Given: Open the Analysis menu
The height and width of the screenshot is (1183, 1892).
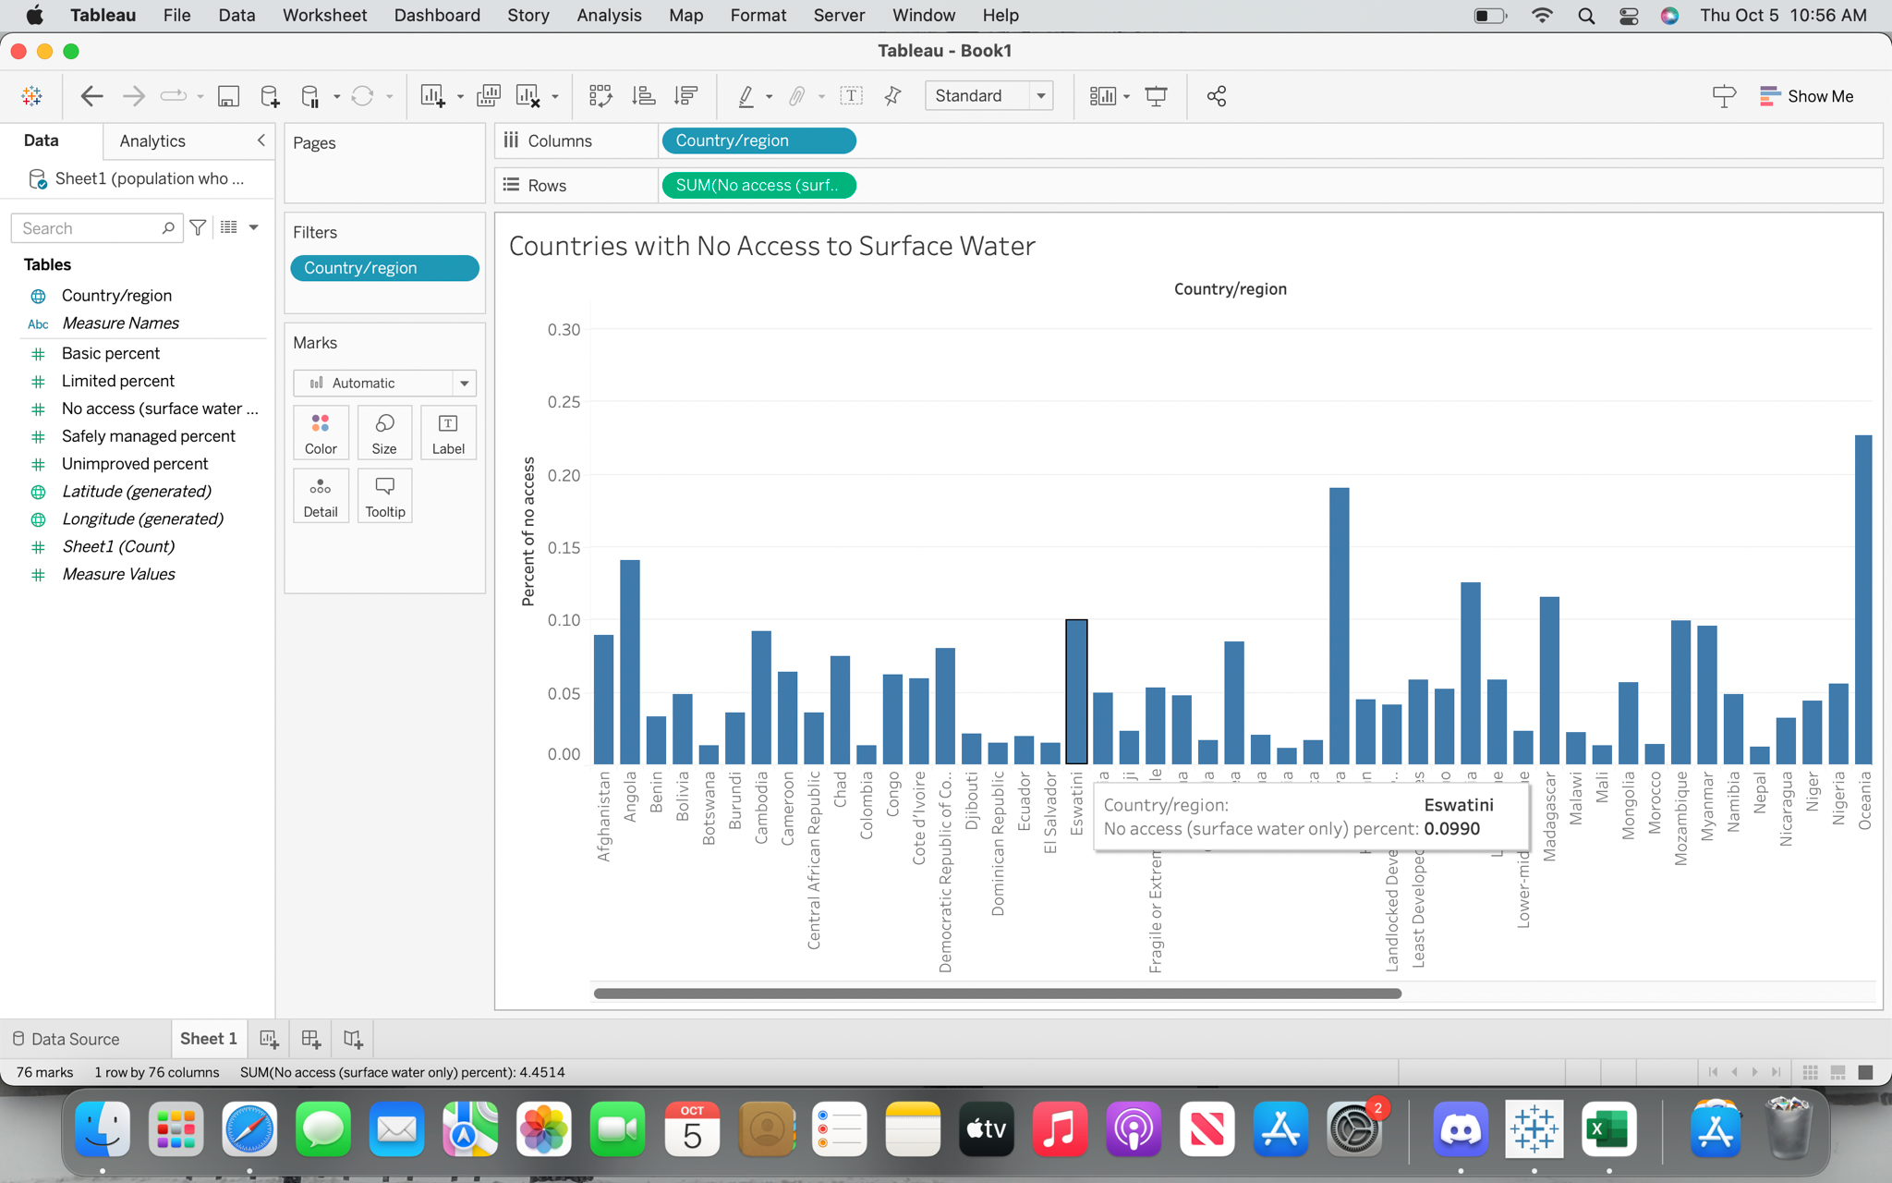Looking at the screenshot, I should tap(609, 15).
